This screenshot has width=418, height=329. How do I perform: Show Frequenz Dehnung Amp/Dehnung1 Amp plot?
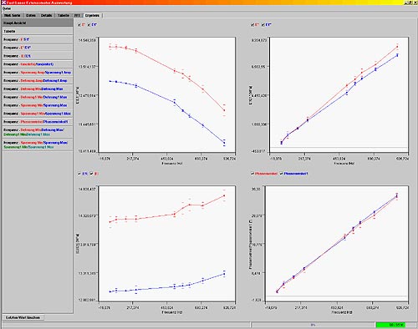tap(38, 80)
